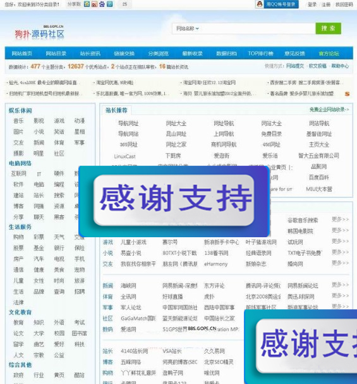Open 文化教育 category heading
Image resolution: width=357 pixels, height=384 pixels.
20,313
